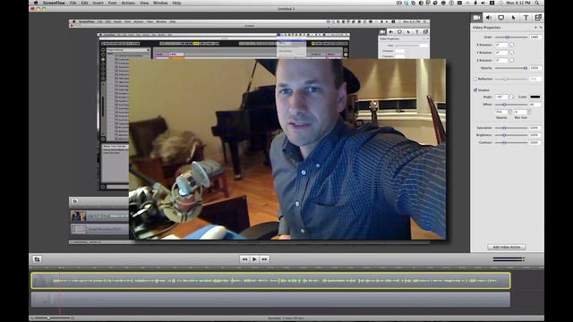Click the Scale slider
The height and width of the screenshot is (322, 573).
(x=511, y=38)
